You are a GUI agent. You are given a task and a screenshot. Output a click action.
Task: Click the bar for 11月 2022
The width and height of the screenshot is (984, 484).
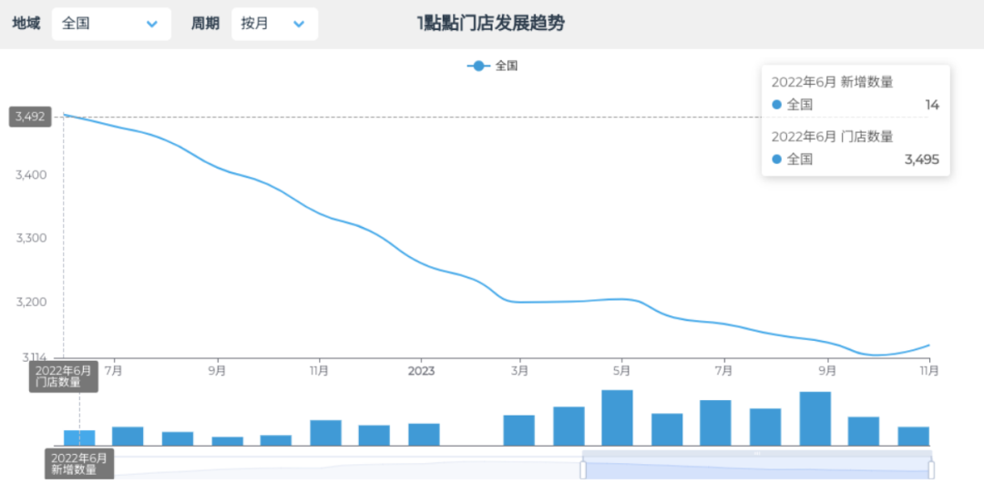click(x=325, y=433)
